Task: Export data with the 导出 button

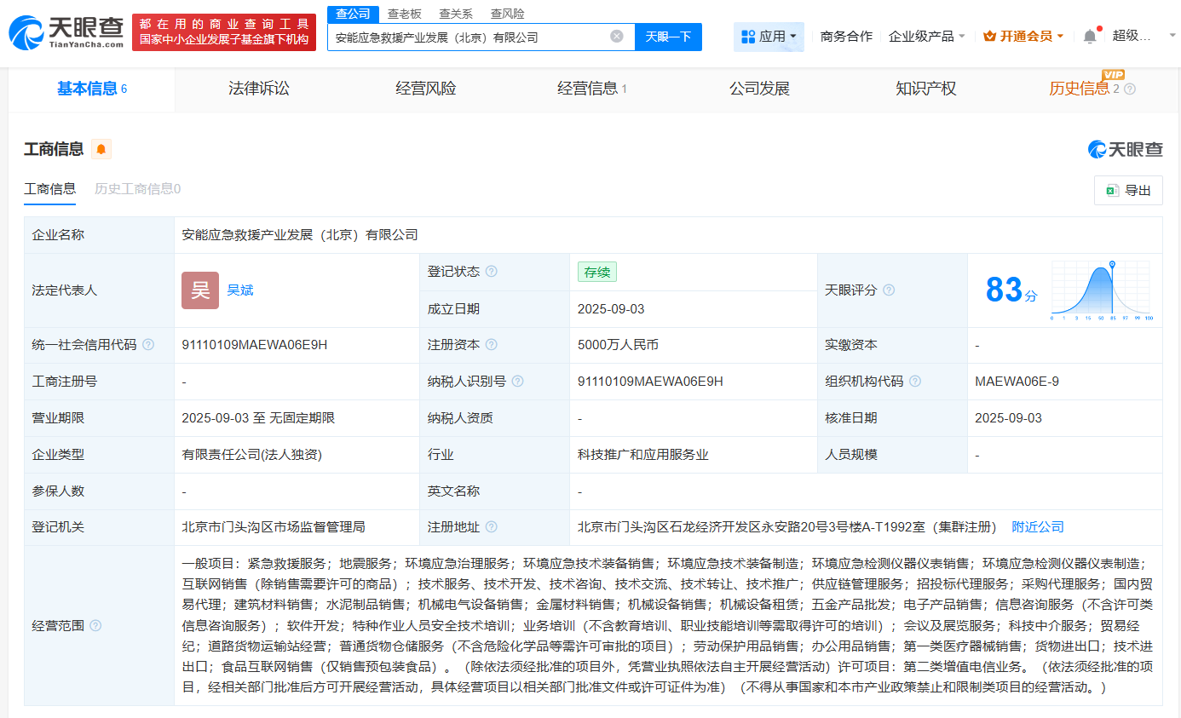Action: 1128,191
